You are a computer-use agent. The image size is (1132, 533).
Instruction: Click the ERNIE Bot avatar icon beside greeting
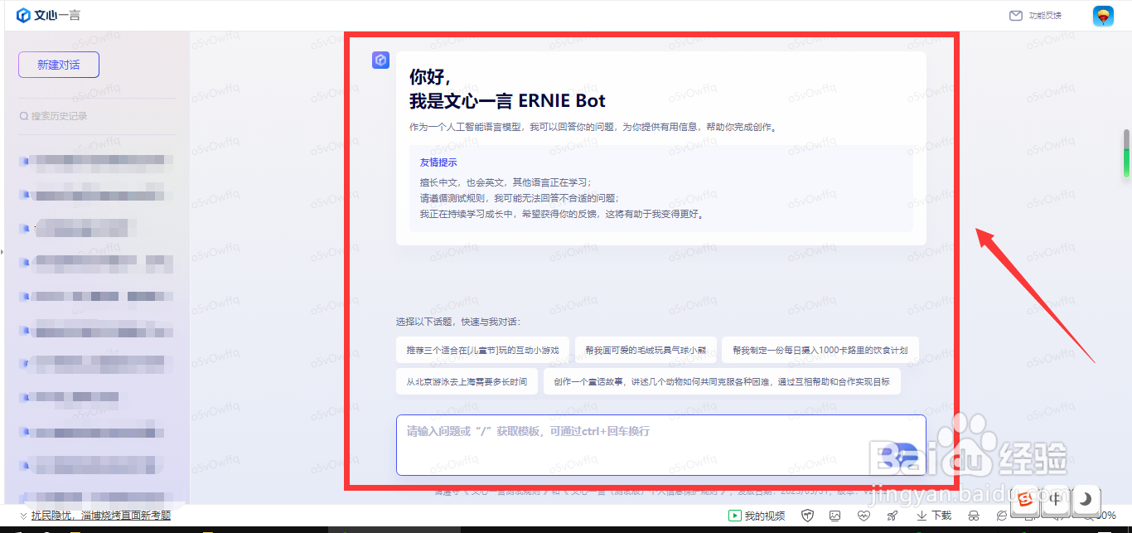click(x=380, y=60)
